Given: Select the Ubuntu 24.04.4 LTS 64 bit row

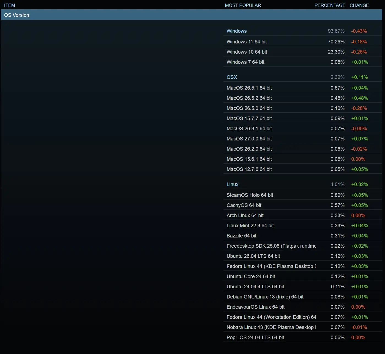Looking at the screenshot, I should (x=303, y=287).
